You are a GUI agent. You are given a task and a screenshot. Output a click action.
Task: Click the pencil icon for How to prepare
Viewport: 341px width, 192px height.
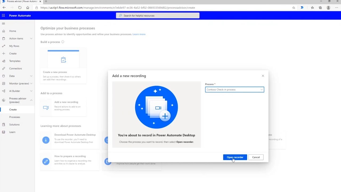click(x=46, y=161)
